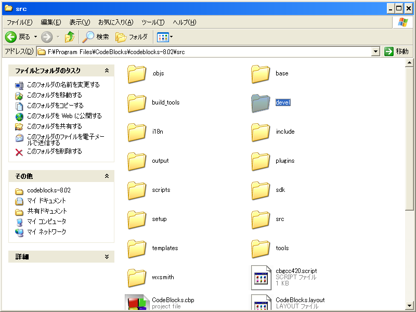The width and height of the screenshot is (416, 312).
Task: Select the CodeBlocks.cbp project file icon
Action: coord(137,302)
